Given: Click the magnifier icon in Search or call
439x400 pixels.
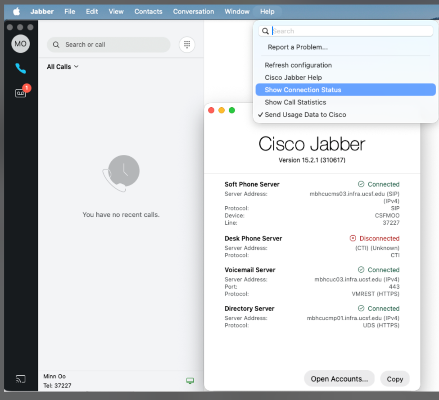Looking at the screenshot, I should 56,45.
